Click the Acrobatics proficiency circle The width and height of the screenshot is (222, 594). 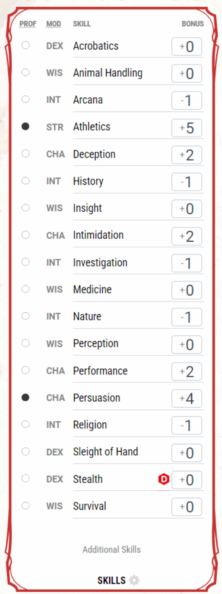coord(26,45)
